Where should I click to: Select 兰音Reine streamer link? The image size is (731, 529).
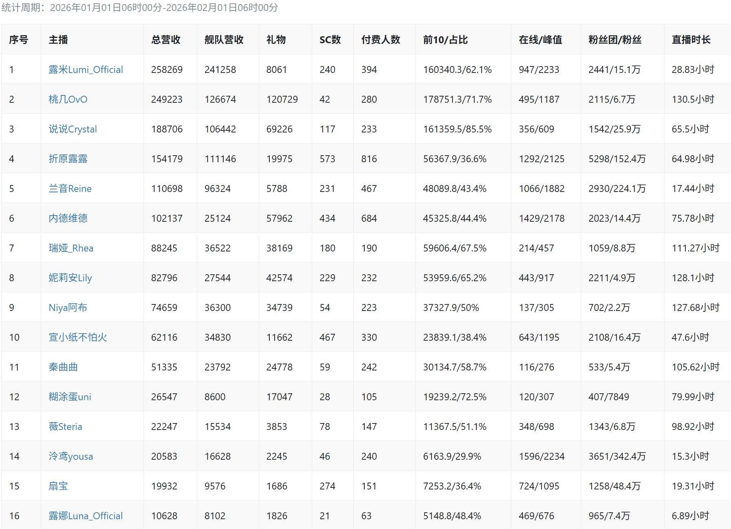pyautogui.click(x=70, y=189)
